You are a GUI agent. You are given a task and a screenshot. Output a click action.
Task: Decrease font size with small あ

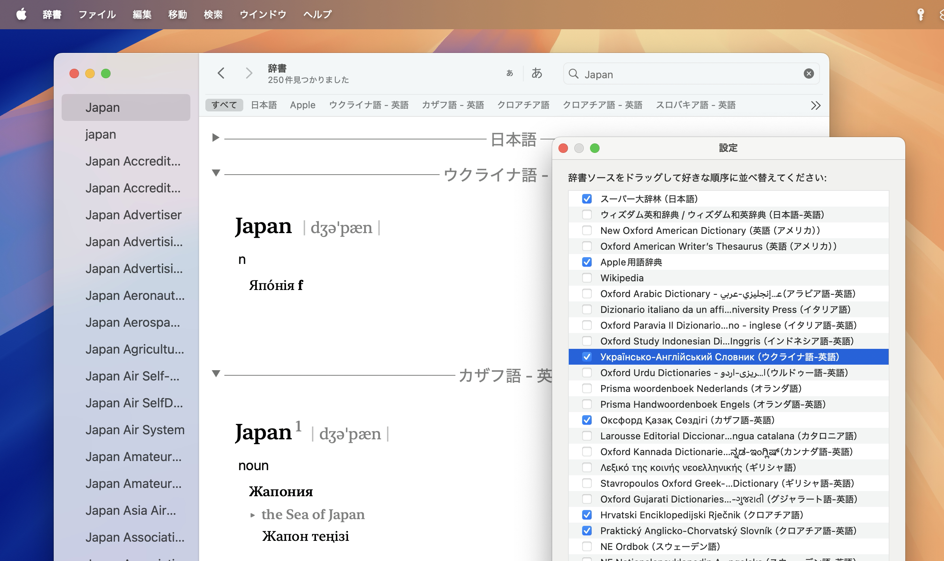click(510, 73)
